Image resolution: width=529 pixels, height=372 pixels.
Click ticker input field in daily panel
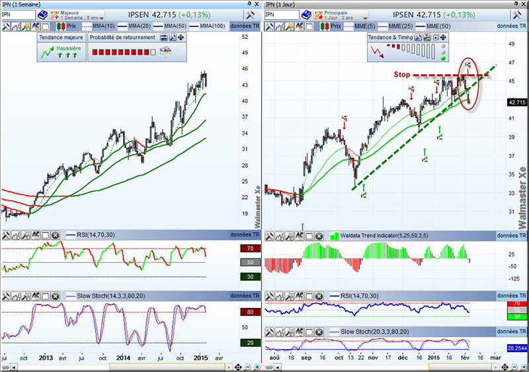(x=282, y=15)
